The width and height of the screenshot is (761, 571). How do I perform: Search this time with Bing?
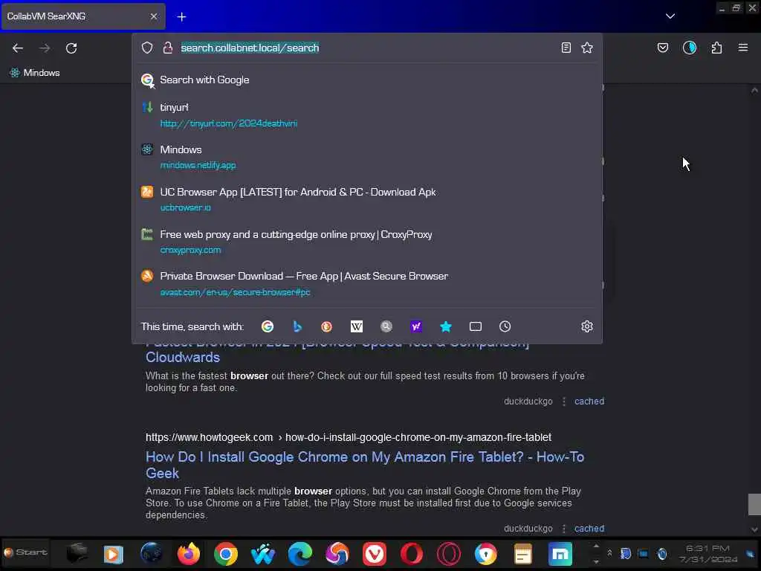tap(297, 326)
